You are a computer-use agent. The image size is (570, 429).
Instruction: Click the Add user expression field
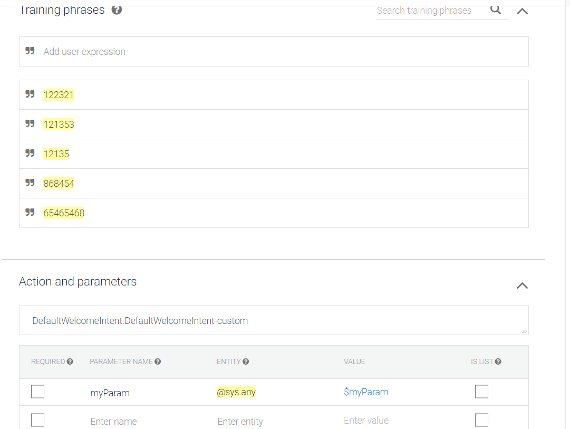(x=274, y=51)
